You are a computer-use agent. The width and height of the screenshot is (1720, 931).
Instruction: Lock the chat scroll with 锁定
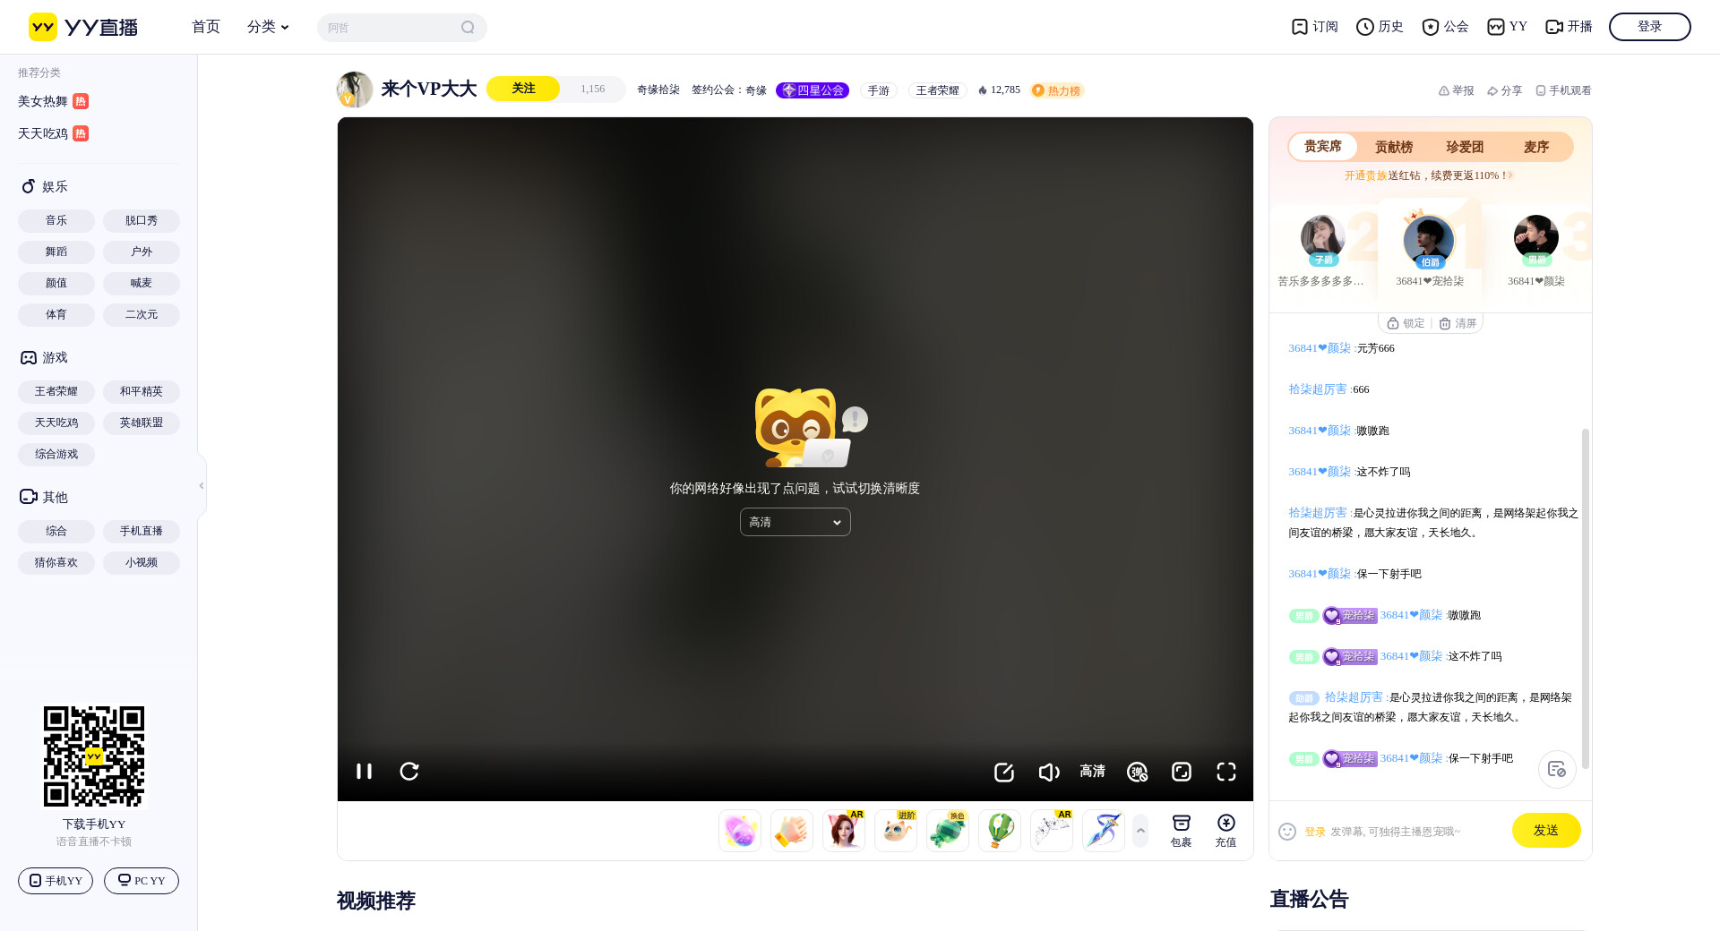tap(1406, 323)
